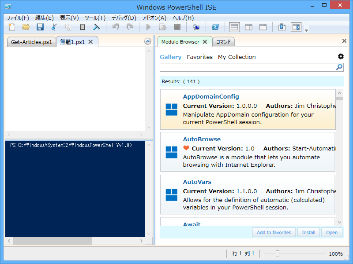Select the Show Script Pane Right layout option
Screen dimensions: 353x264
click(248, 27)
